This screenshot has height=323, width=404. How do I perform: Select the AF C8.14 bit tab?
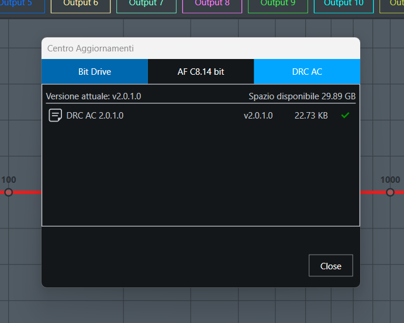tap(201, 71)
